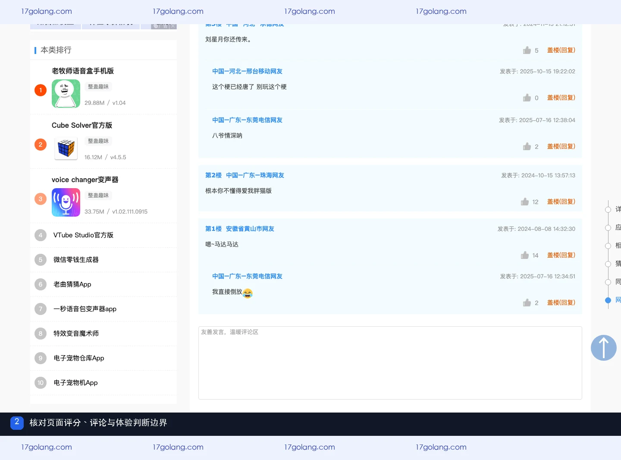The image size is (621, 460).
Task: Click username 安徽省黄山市网友
Action: 250,229
